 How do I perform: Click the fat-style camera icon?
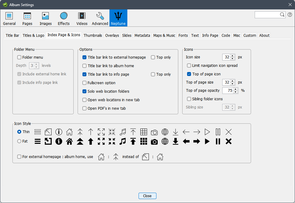[x=154, y=142]
